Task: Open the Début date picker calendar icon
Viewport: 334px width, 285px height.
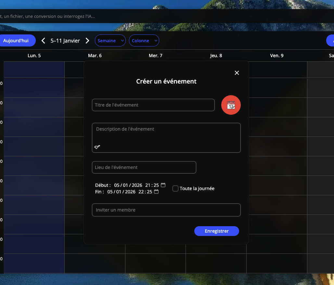Action: (163, 185)
